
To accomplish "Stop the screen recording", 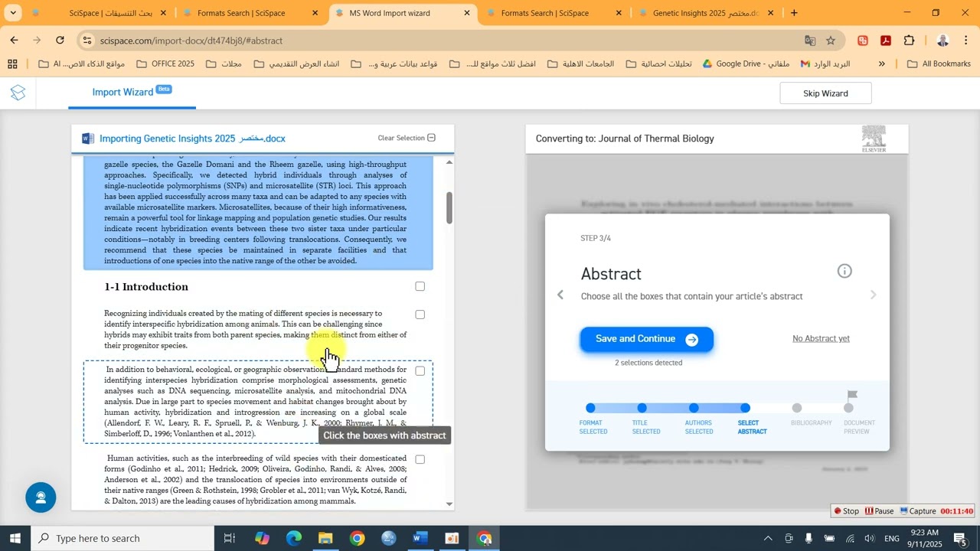I will pos(846,511).
